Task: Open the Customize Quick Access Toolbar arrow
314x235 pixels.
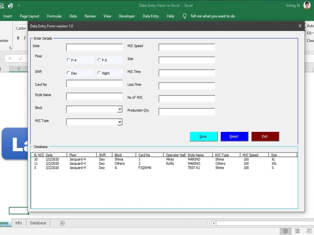Action: pyautogui.click(x=19, y=6)
